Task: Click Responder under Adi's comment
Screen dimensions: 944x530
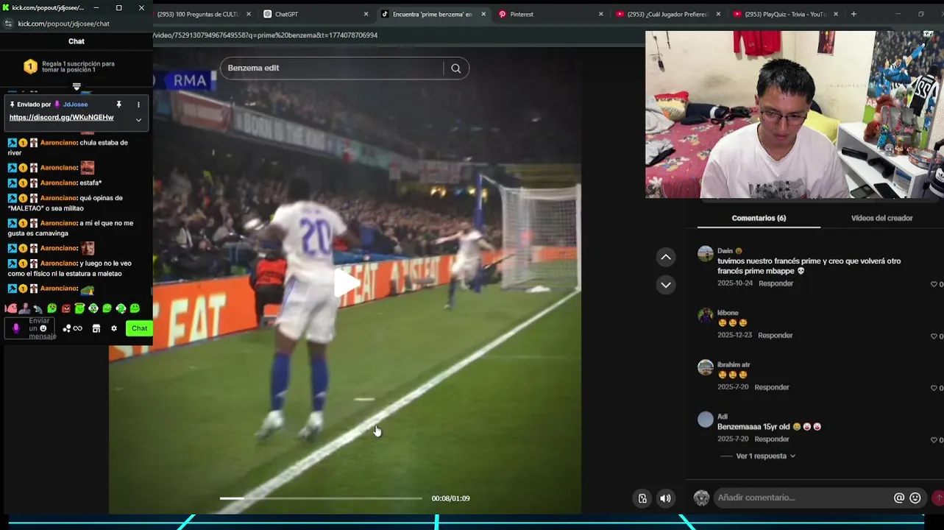Action: (x=771, y=439)
